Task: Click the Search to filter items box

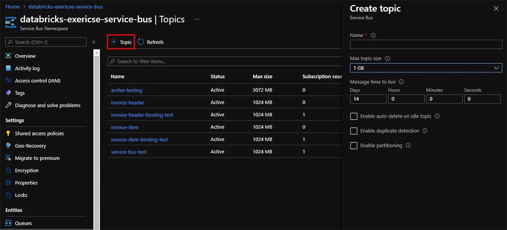Action: 225,61
